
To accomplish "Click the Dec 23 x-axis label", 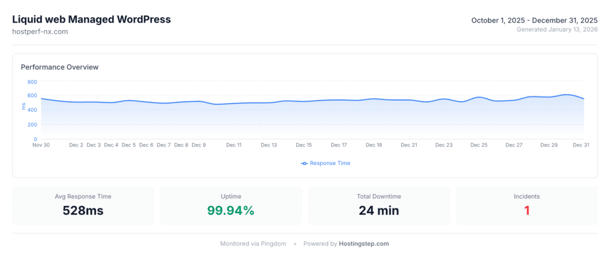I will point(444,145).
